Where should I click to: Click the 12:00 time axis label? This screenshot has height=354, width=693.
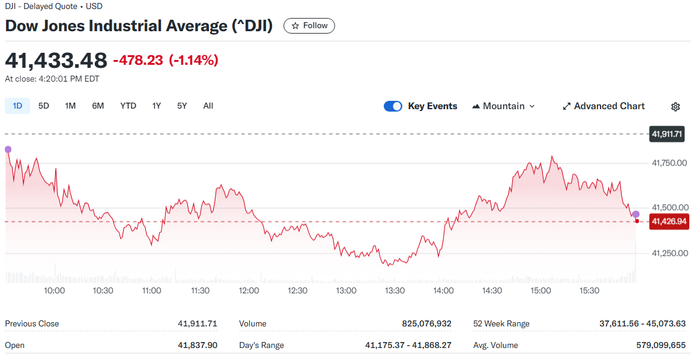pyautogui.click(x=249, y=290)
